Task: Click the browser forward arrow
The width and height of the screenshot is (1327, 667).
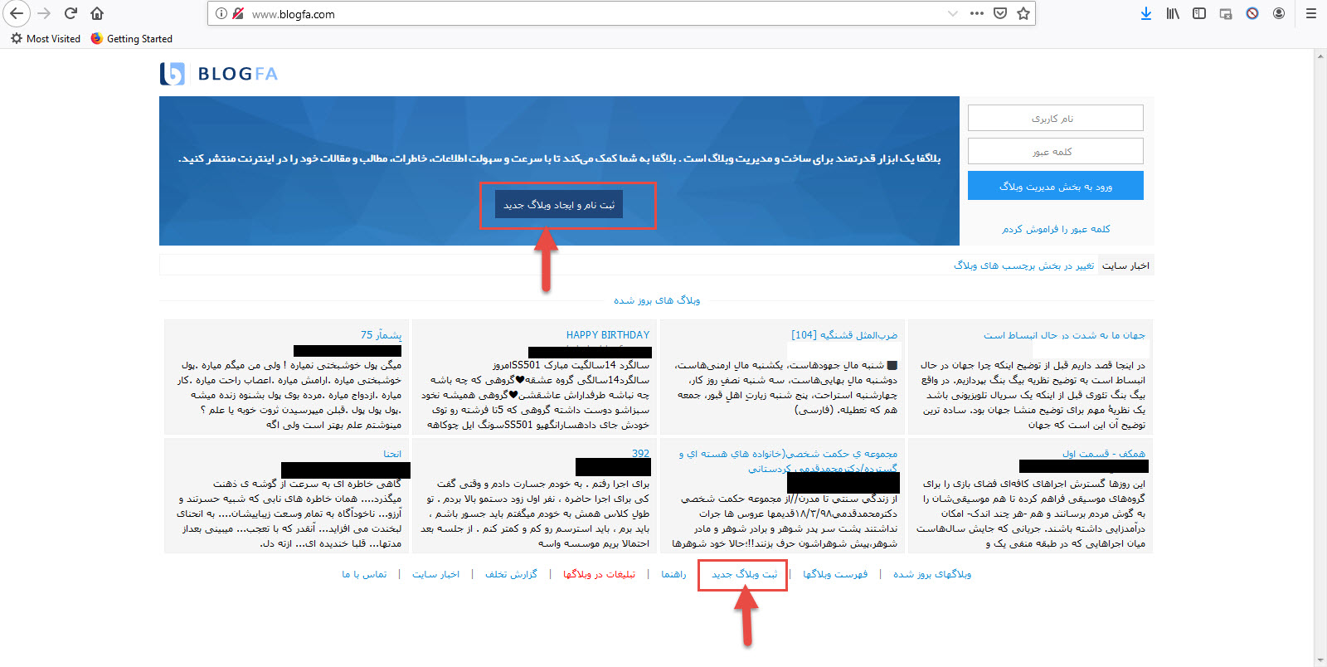Action: 44,13
